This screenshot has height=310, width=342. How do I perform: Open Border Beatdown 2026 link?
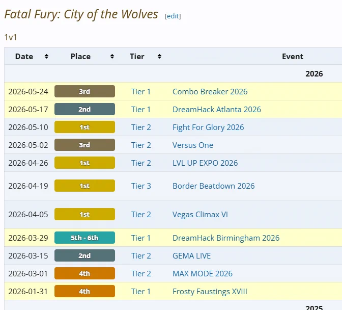213,186
